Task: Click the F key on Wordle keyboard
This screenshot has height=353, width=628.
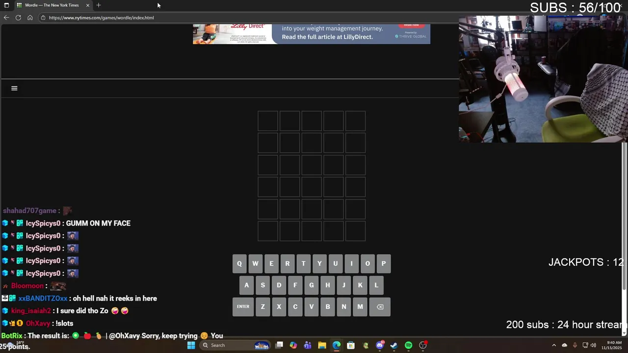Action: tap(295, 285)
